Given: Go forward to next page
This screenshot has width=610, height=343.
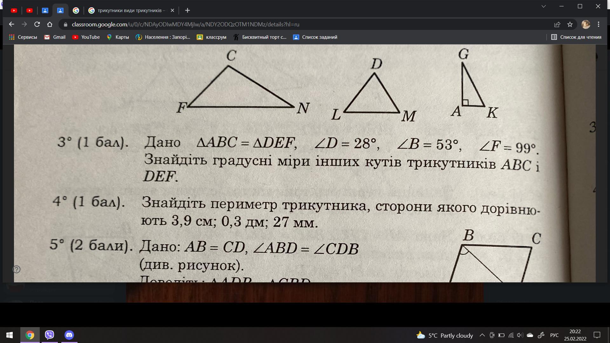Looking at the screenshot, I should tap(24, 24).
